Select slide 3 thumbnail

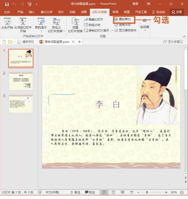click(x=21, y=104)
